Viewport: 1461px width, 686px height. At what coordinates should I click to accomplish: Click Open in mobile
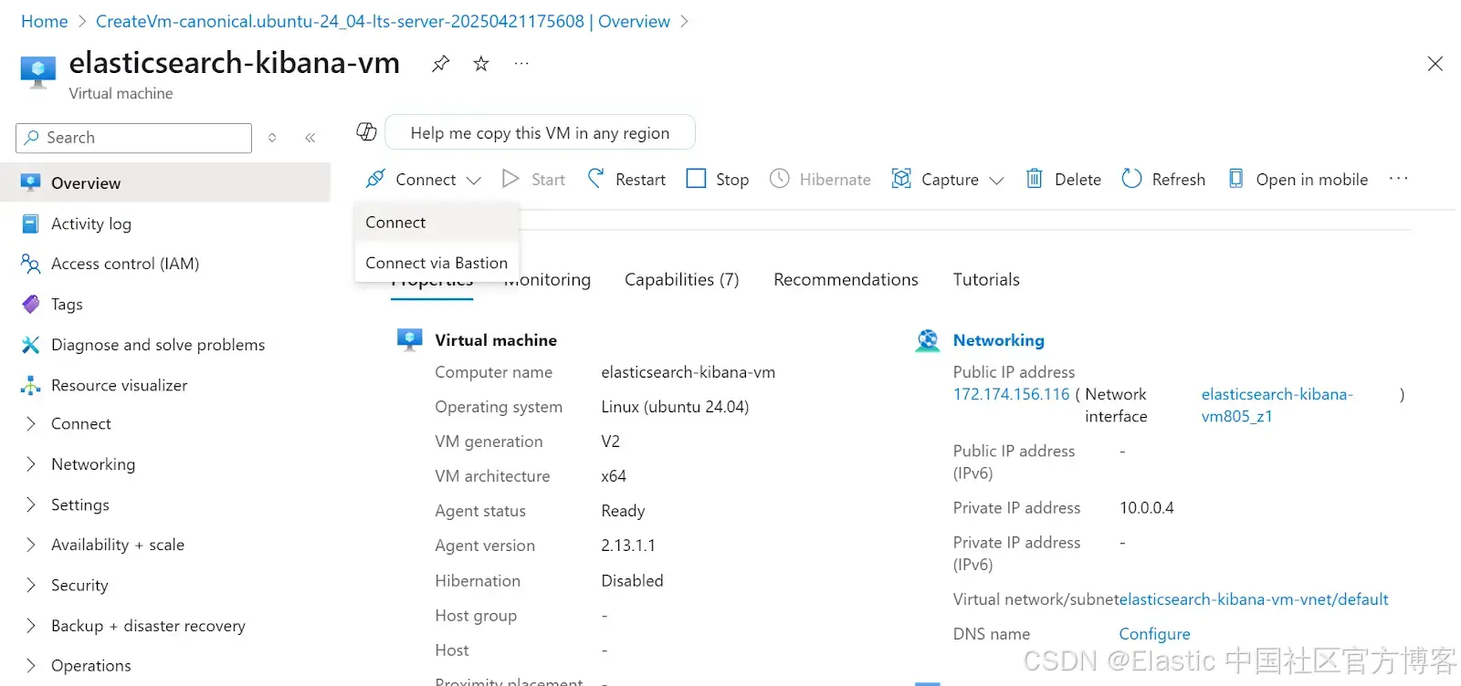(x=1298, y=179)
